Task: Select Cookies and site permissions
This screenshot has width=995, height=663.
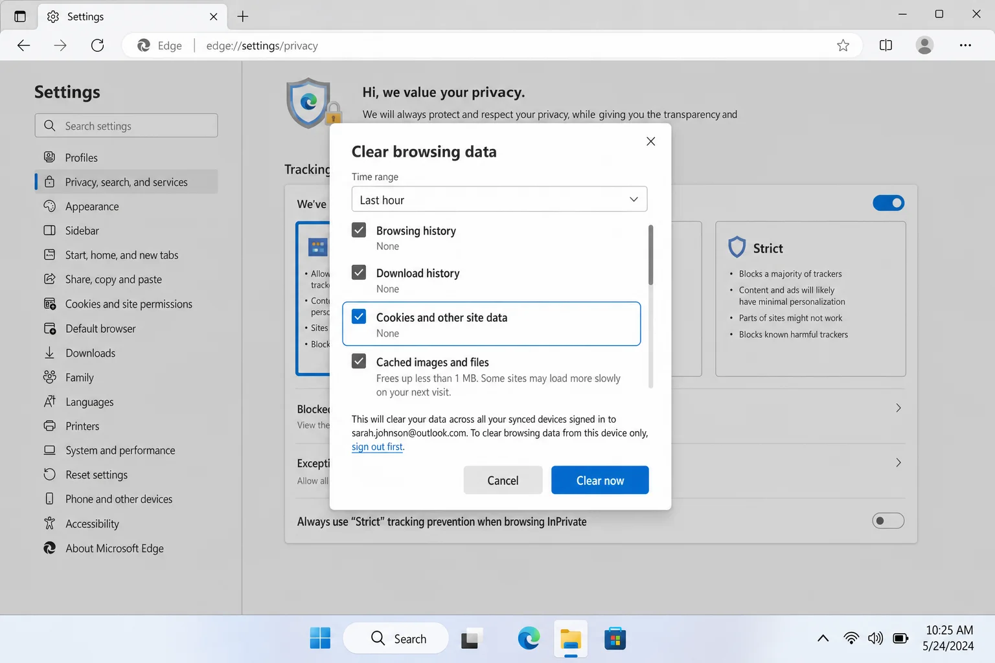Action: click(126, 304)
